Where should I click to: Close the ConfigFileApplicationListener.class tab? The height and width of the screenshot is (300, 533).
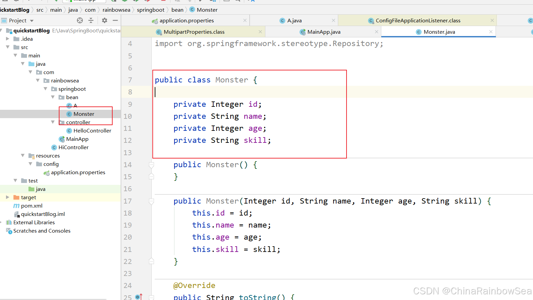492,20
